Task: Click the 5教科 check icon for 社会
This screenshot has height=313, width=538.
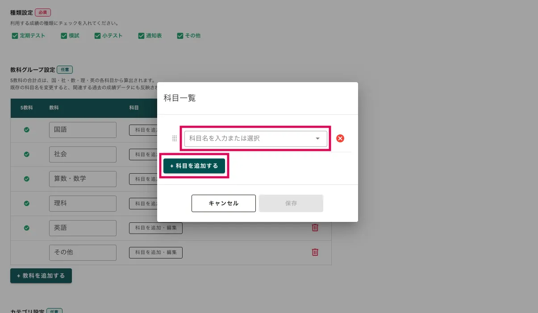Action: (x=26, y=154)
